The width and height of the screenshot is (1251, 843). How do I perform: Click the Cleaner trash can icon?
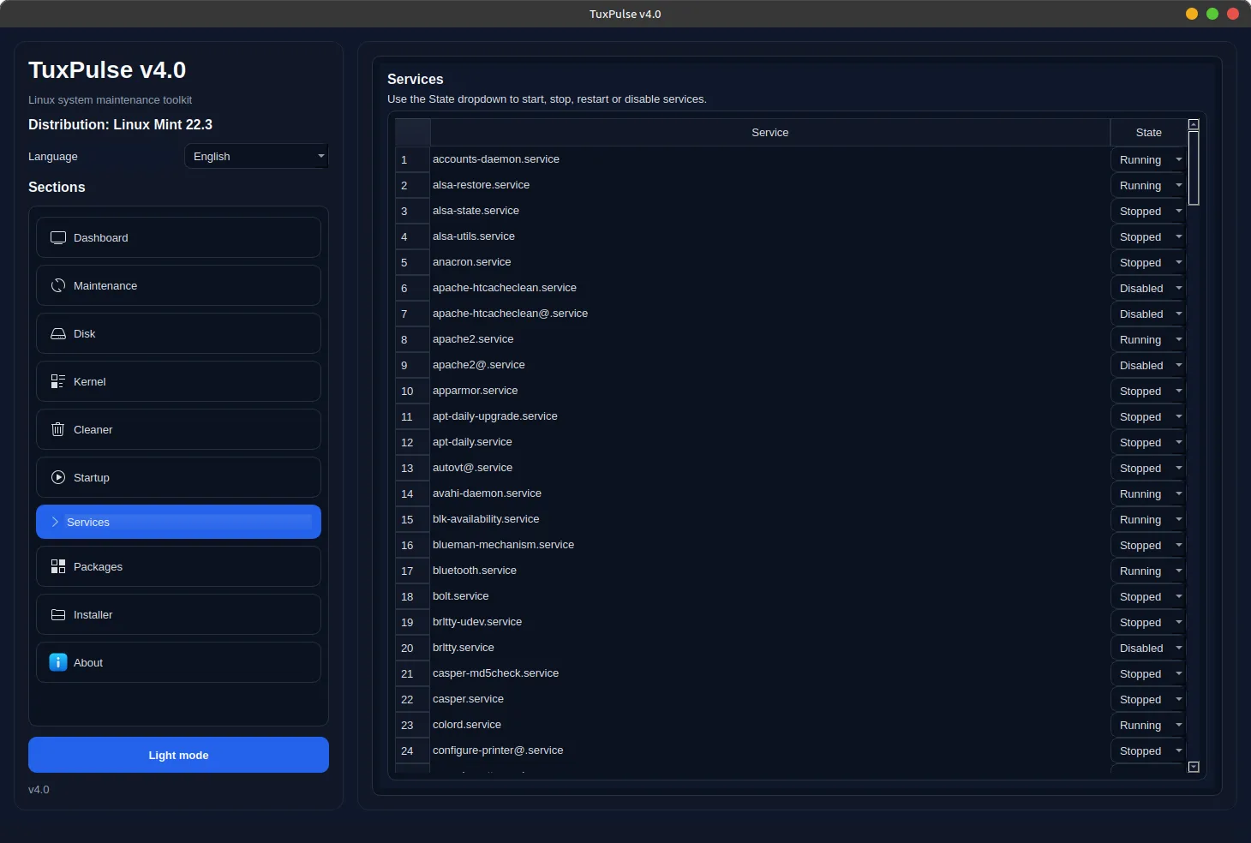[58, 429]
